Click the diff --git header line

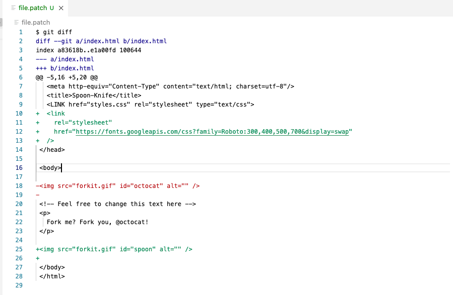click(x=101, y=41)
